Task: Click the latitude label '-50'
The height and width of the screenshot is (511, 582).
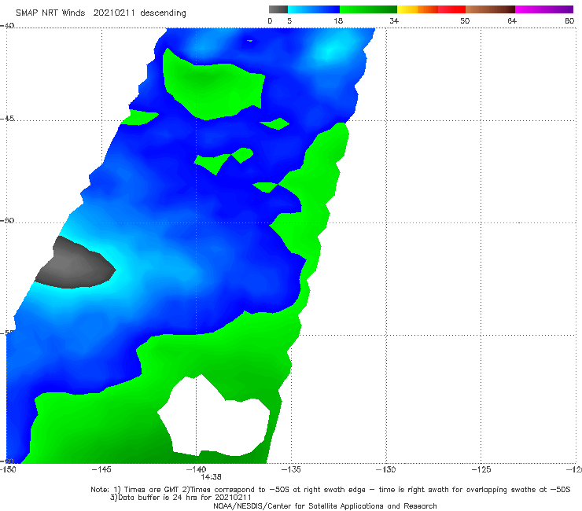Action: click(7, 220)
